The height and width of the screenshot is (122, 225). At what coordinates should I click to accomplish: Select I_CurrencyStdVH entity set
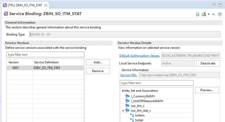143,96
